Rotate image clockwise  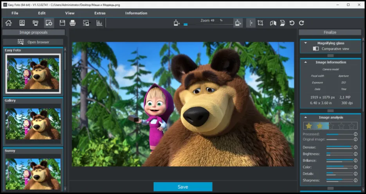(301, 23)
